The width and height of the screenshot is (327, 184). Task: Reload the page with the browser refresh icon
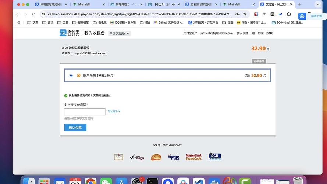point(34,14)
